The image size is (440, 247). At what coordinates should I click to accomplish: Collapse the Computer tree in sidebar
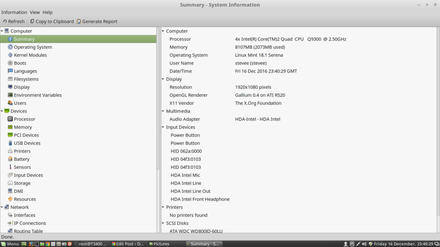point(2,31)
